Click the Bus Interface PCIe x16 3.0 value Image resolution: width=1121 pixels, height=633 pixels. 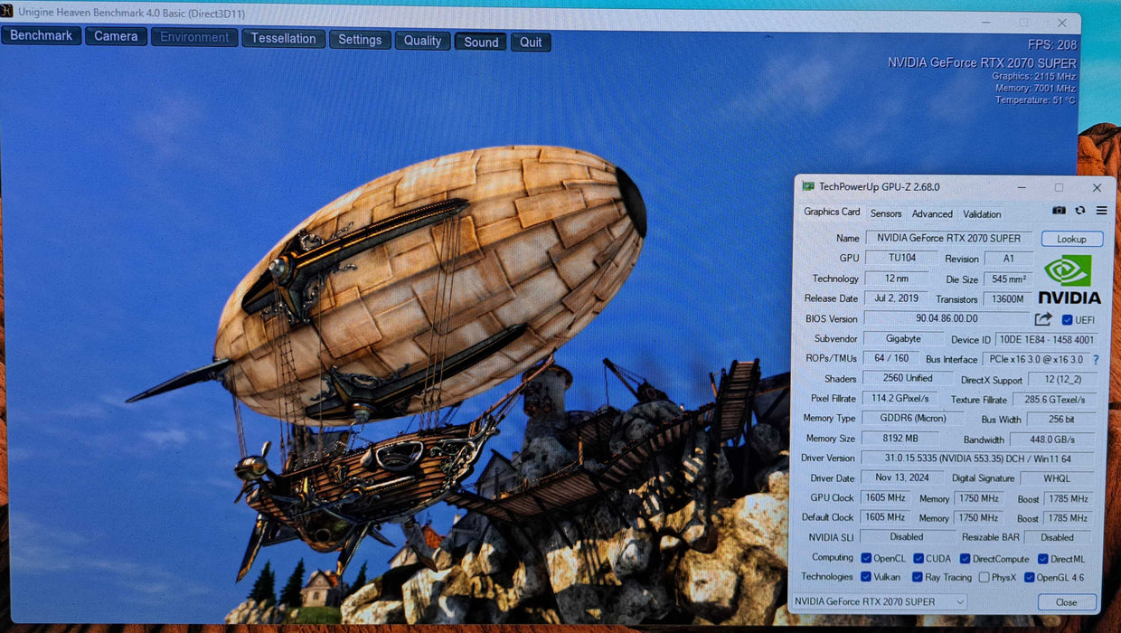(1036, 360)
